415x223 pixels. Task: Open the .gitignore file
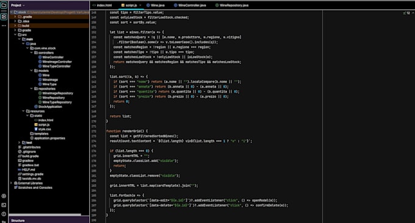click(26, 151)
